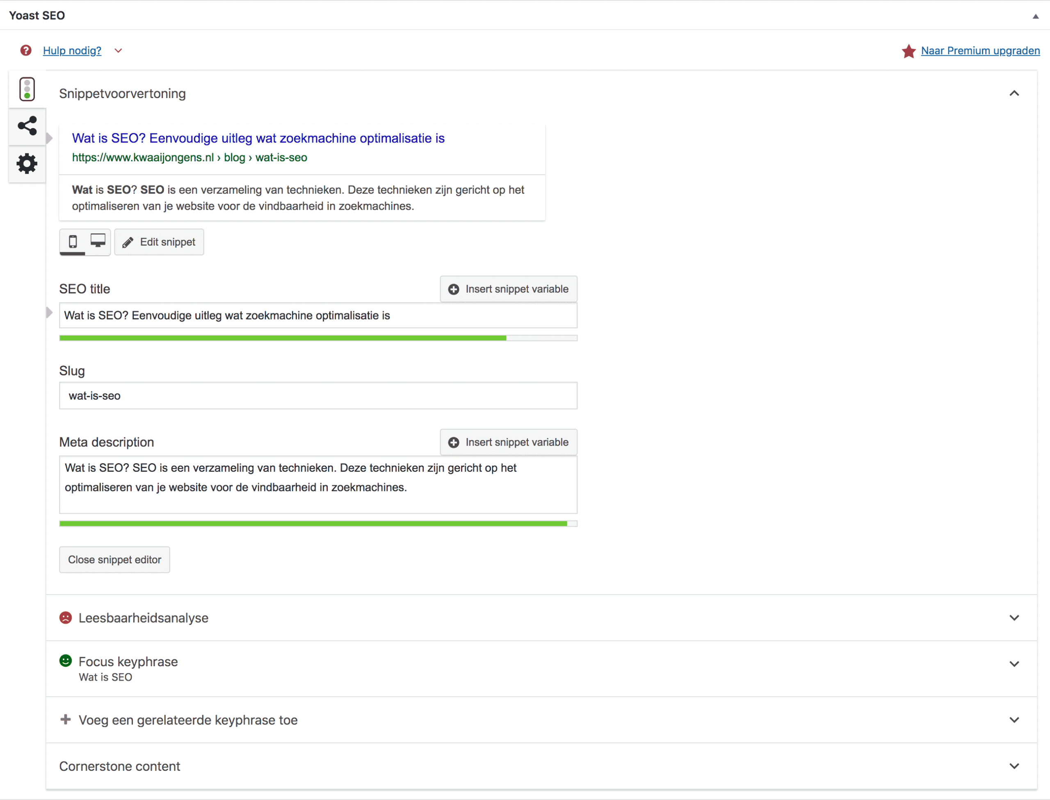The image size is (1050, 800).
Task: Collapse the Snippetvoorvertoning section
Action: coord(1014,94)
